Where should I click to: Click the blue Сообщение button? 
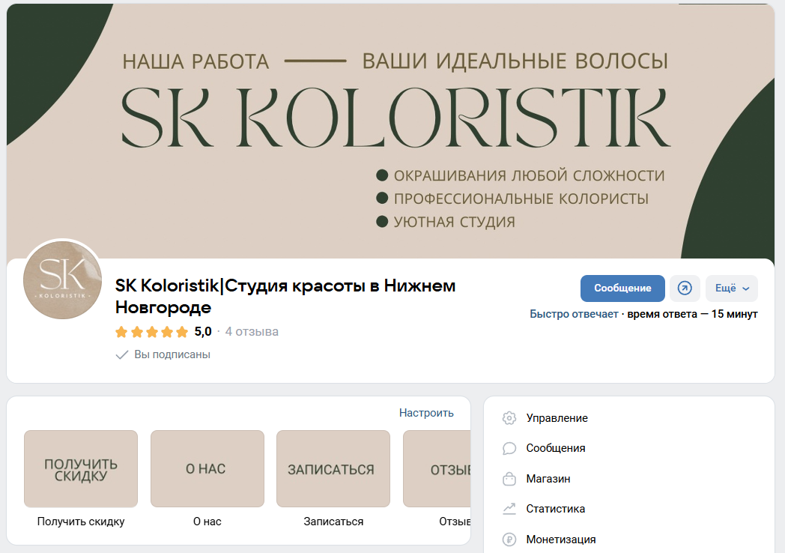[622, 288]
